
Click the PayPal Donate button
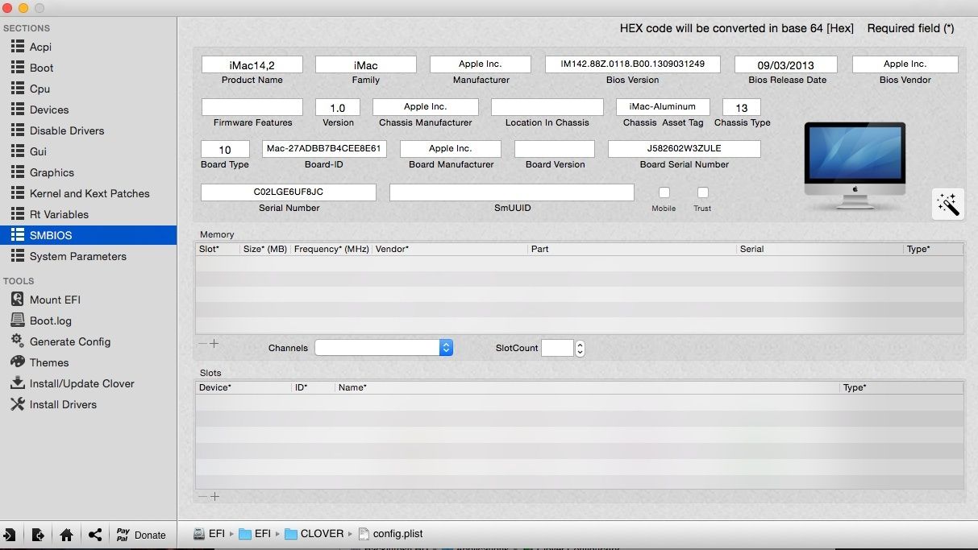pyautogui.click(x=141, y=535)
